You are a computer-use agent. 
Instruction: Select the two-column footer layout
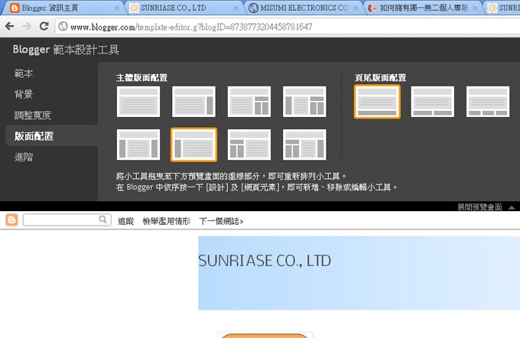coord(433,102)
